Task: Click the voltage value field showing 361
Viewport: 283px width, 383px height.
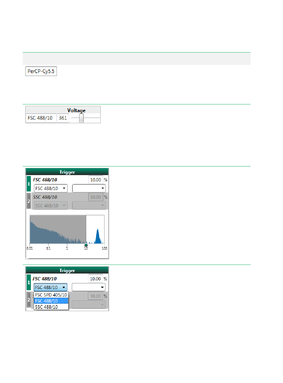Action: click(63, 118)
